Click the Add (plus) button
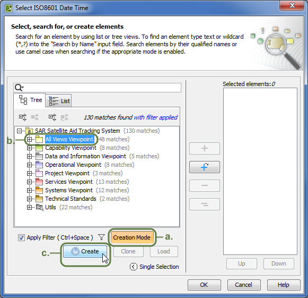The width and height of the screenshot is (308, 298). click(205, 148)
